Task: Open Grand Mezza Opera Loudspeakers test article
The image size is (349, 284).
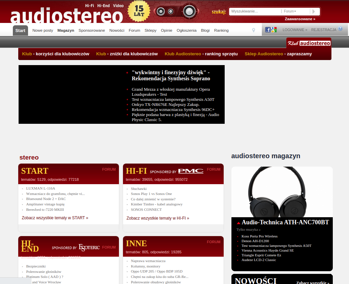Action: [171, 92]
